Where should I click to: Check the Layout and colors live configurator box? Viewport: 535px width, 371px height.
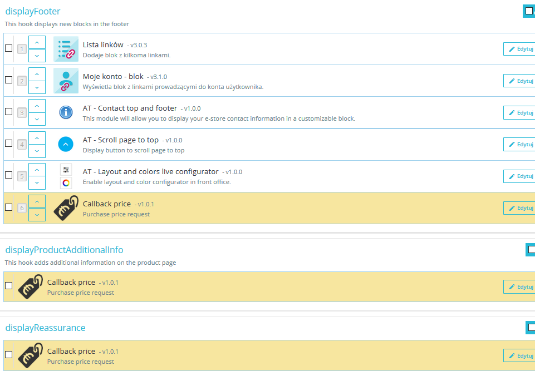(x=8, y=175)
